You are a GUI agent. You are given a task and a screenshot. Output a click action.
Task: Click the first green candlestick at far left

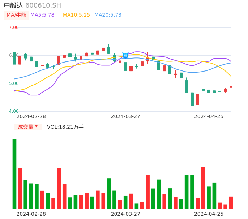[14, 58]
